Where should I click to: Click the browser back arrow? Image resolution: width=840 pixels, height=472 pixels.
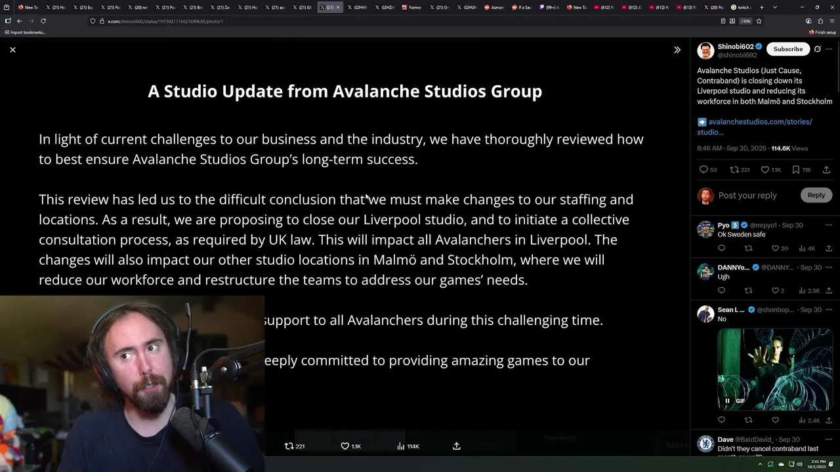point(19,21)
